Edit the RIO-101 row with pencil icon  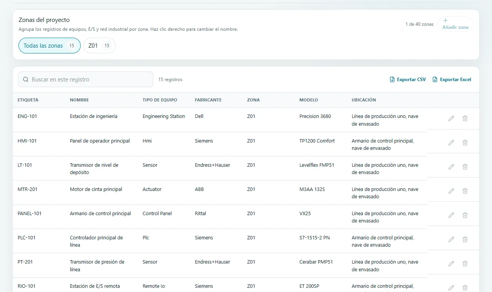[451, 288]
